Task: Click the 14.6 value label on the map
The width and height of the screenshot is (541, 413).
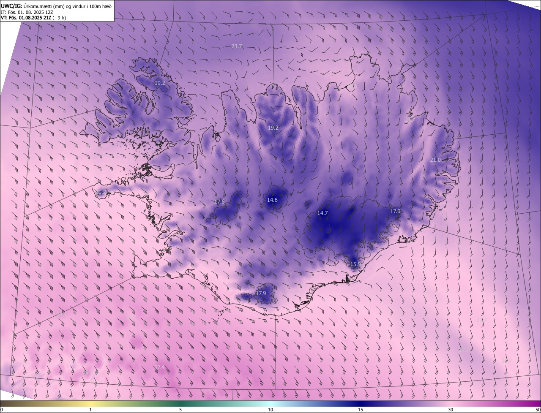Action: 272,200
